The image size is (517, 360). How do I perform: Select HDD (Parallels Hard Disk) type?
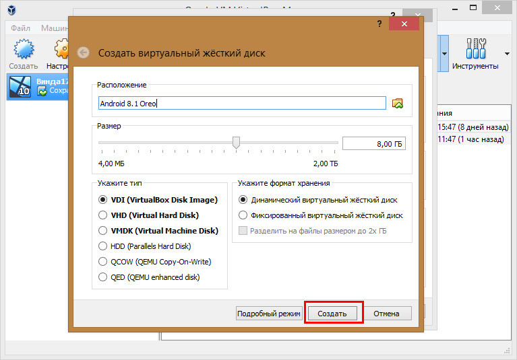145,246
